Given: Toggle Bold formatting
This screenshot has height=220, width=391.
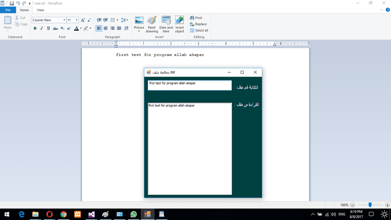Looking at the screenshot, I should click(35, 28).
